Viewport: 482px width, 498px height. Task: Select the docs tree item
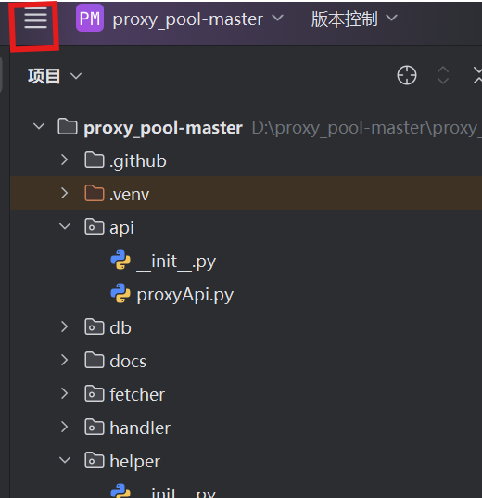click(x=128, y=361)
